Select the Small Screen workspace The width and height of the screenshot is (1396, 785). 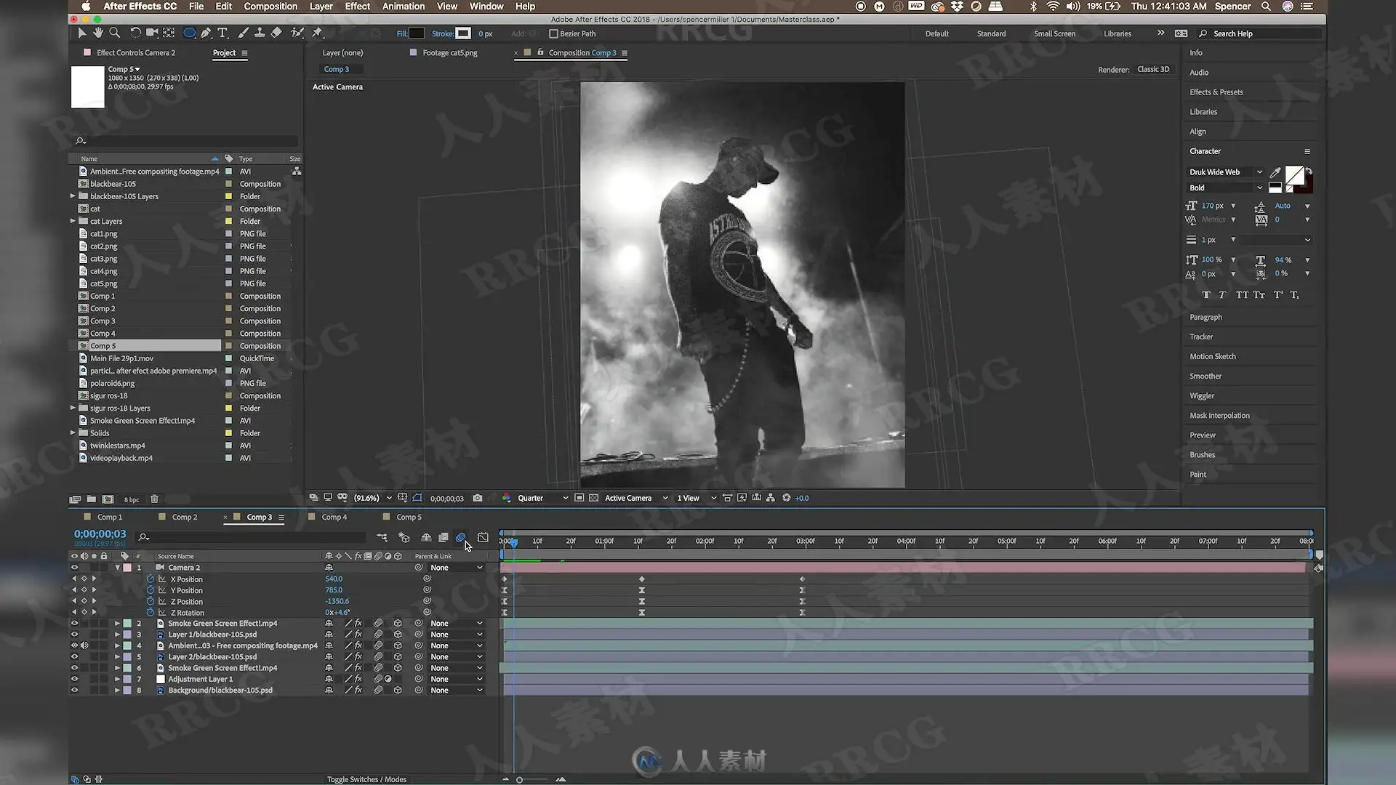(x=1054, y=33)
